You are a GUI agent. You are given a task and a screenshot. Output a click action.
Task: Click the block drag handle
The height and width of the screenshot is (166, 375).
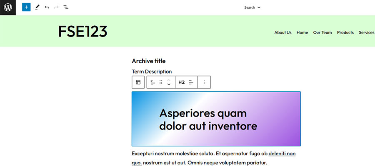pos(161,82)
